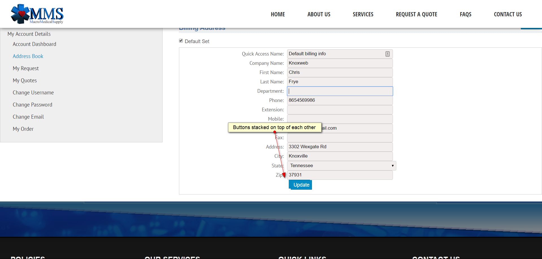Select REQUEST A QUOTE in navigation

pyautogui.click(x=416, y=14)
